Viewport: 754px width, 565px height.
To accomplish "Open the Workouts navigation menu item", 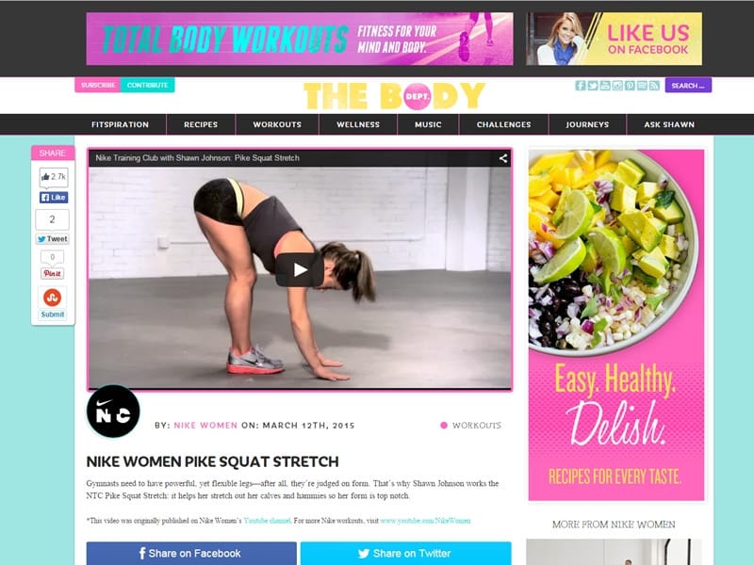I will coord(277,124).
